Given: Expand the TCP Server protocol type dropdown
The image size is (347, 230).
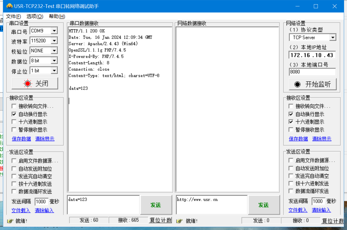Looking at the screenshot, I should 333,37.
